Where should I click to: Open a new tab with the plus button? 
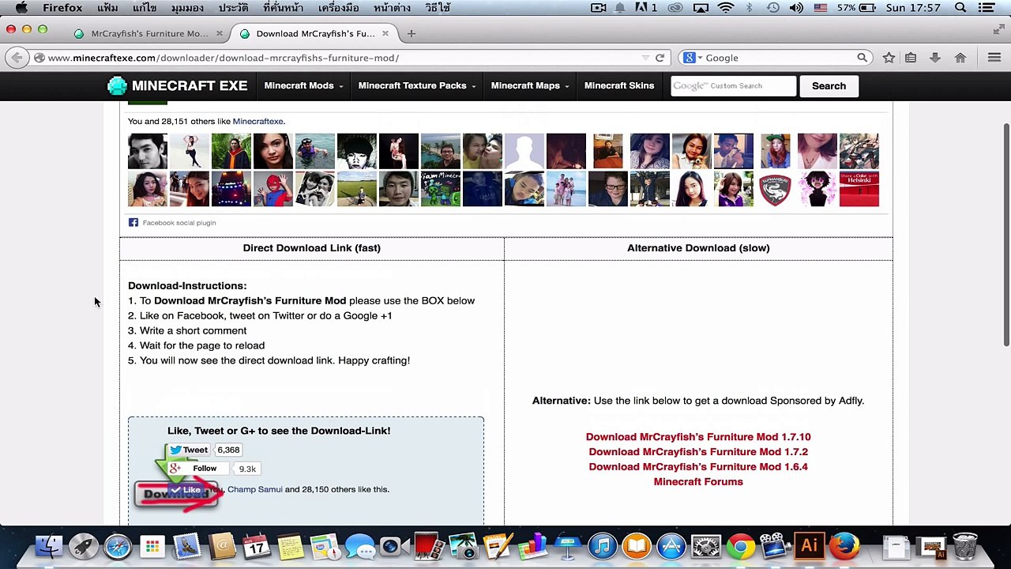pyautogui.click(x=411, y=33)
